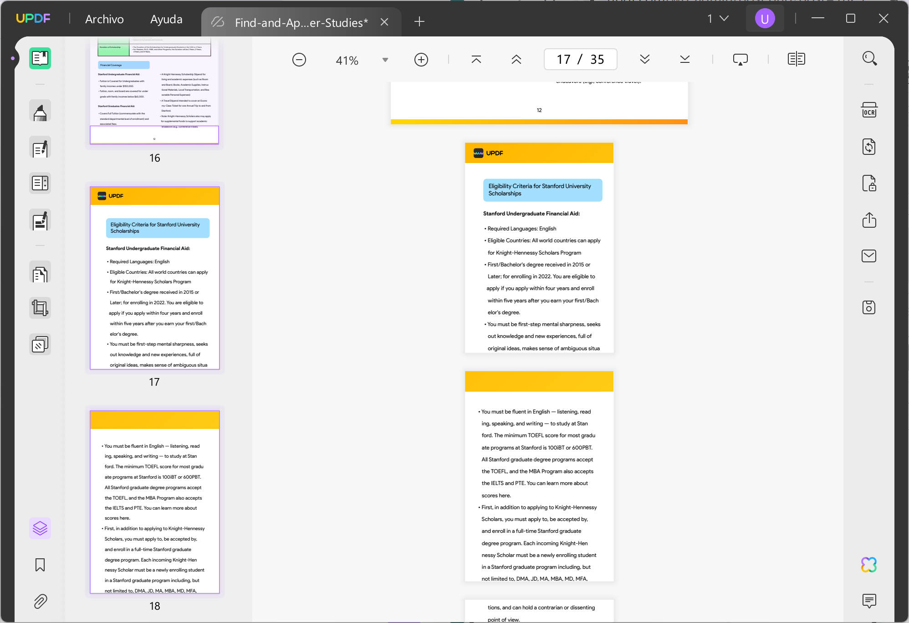Screen dimensions: 909x623
Task: Start slideshow presentation mode
Action: 740,60
